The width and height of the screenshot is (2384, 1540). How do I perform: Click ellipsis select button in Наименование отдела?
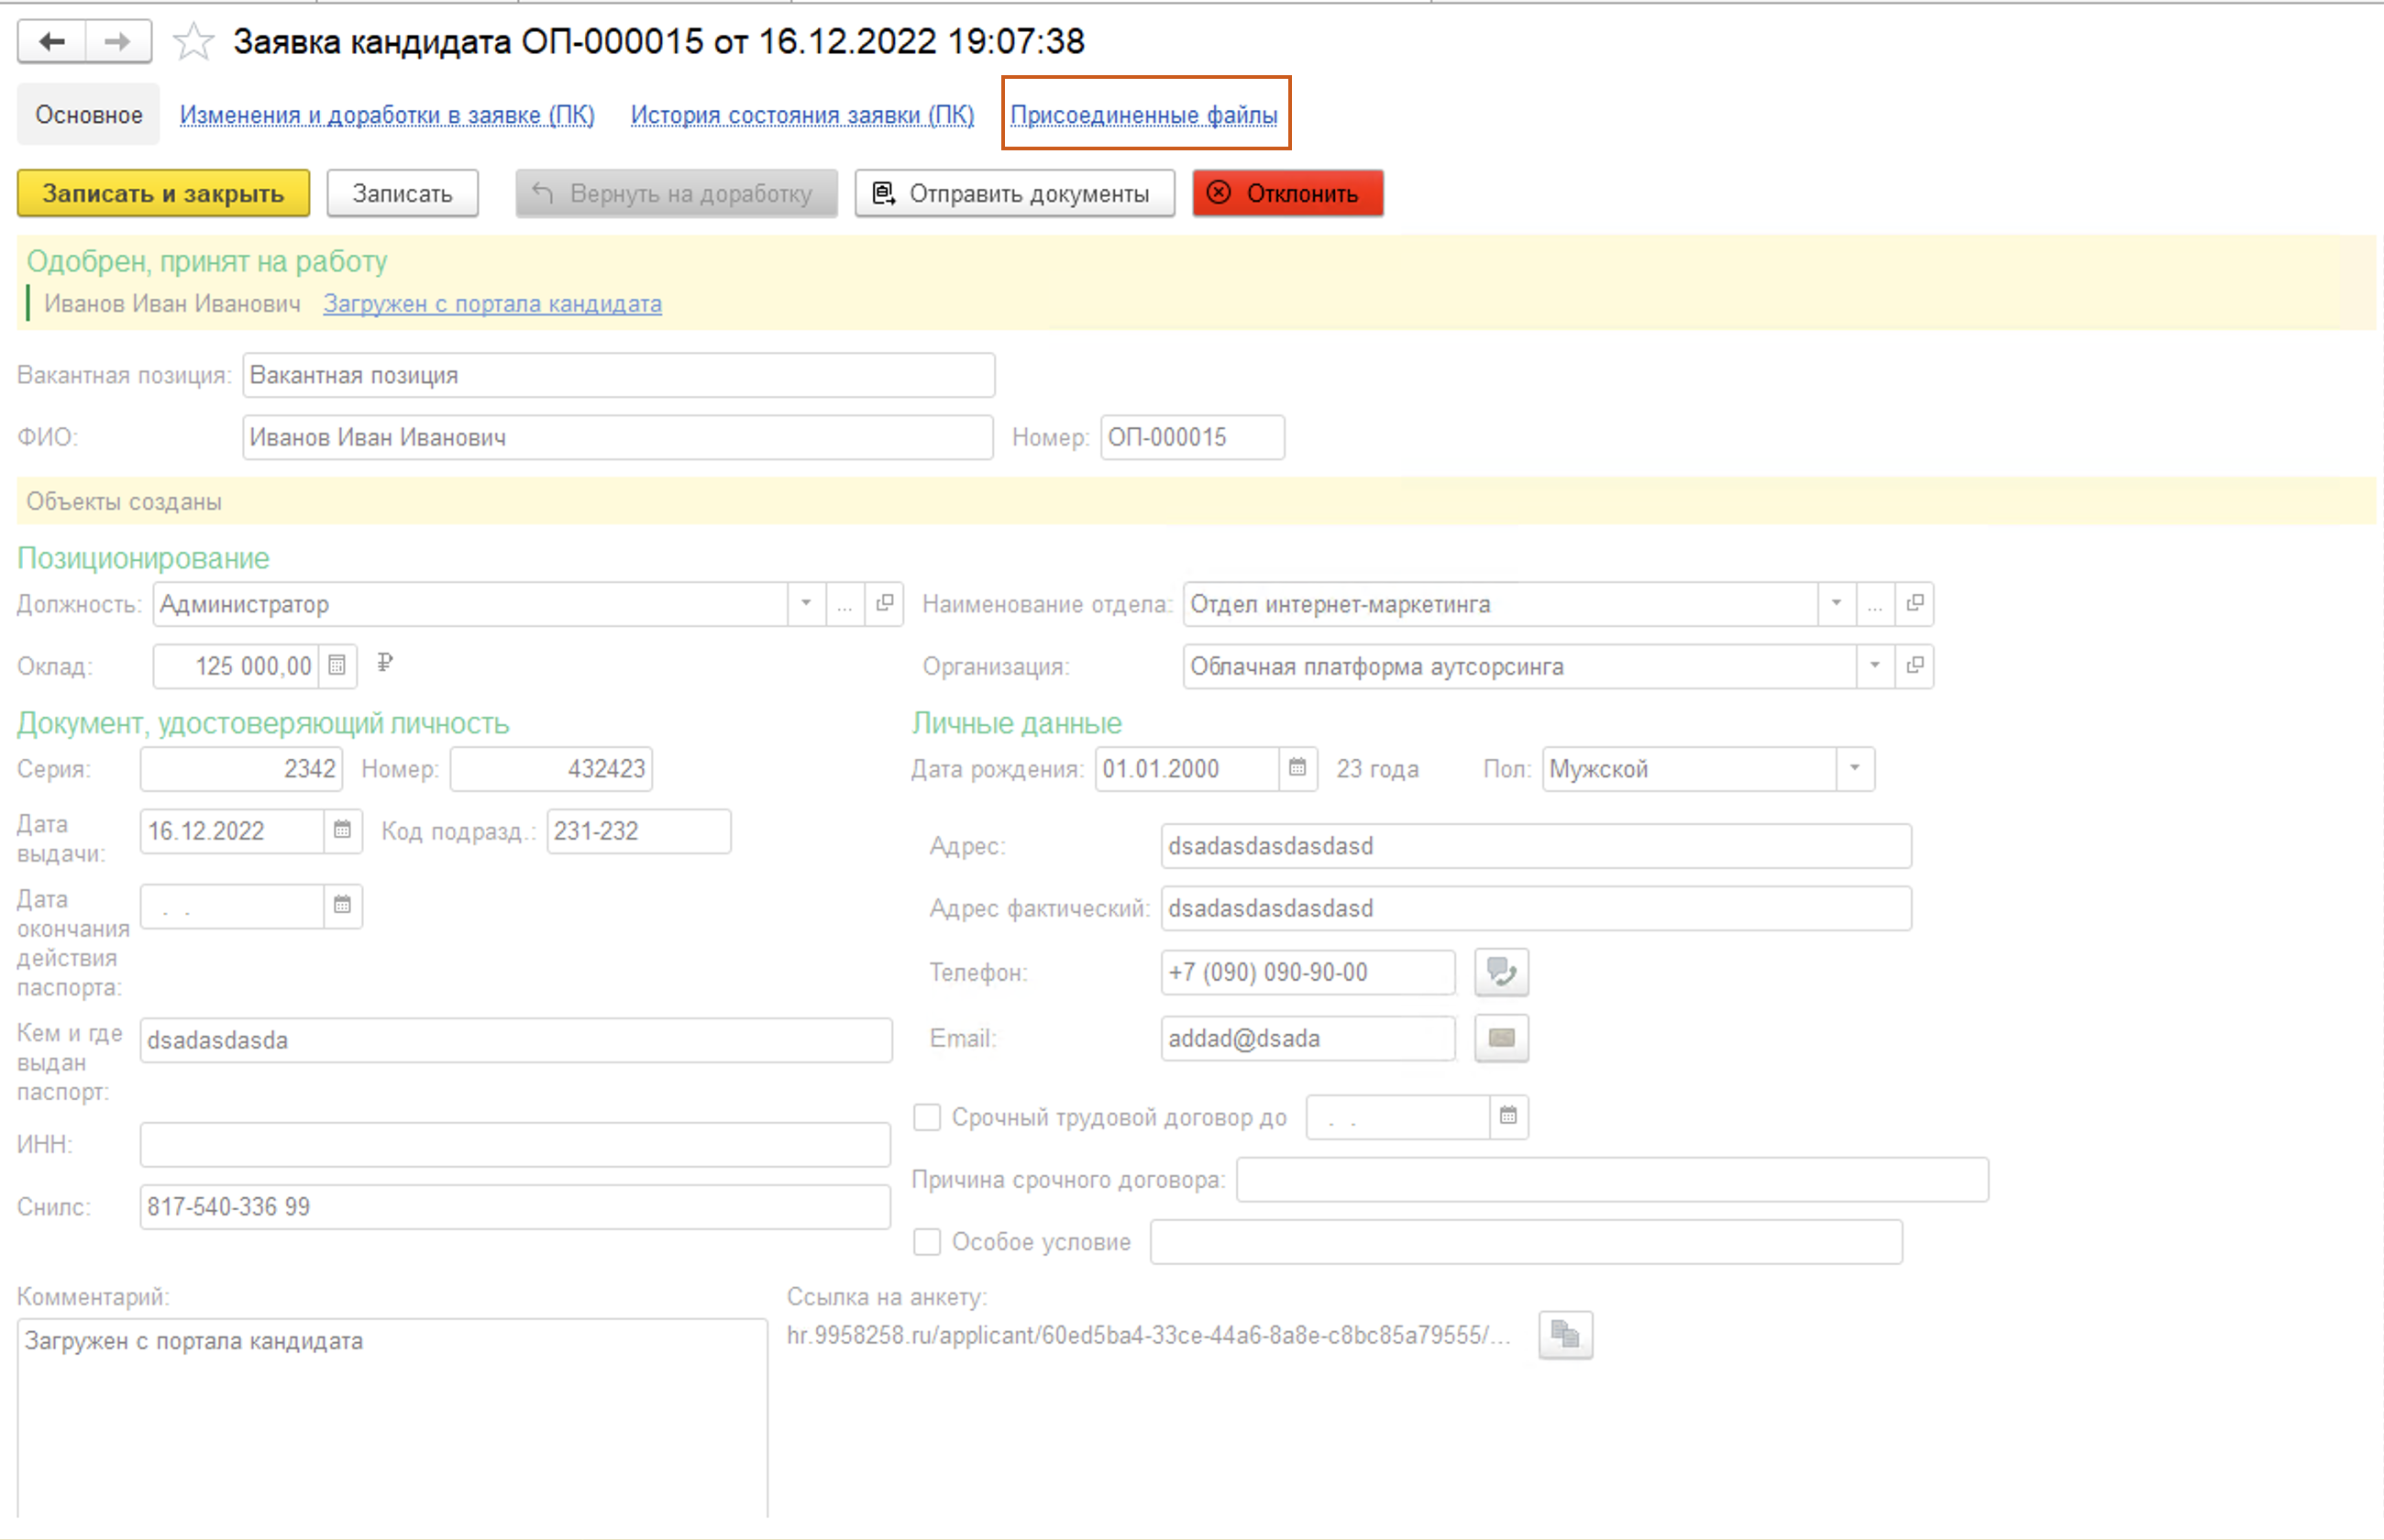point(1875,604)
